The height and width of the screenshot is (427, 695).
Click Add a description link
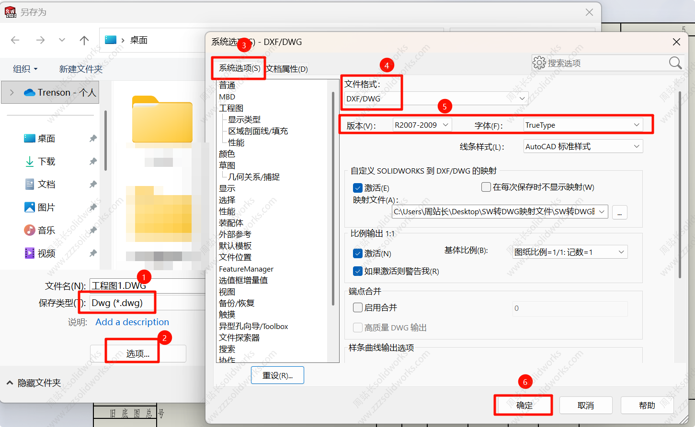(132, 322)
